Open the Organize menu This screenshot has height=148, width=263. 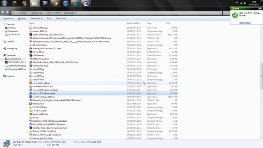pyautogui.click(x=8, y=18)
